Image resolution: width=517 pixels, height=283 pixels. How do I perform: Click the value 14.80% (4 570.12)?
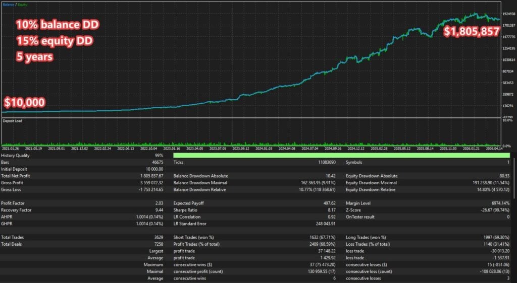(x=493, y=190)
